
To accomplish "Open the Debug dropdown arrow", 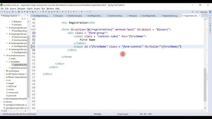I will point(25,12).
